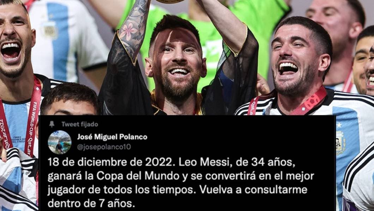Click the @josepolanco10 handle
Image resolution: width=374 pixels, height=211 pixels.
(104, 147)
